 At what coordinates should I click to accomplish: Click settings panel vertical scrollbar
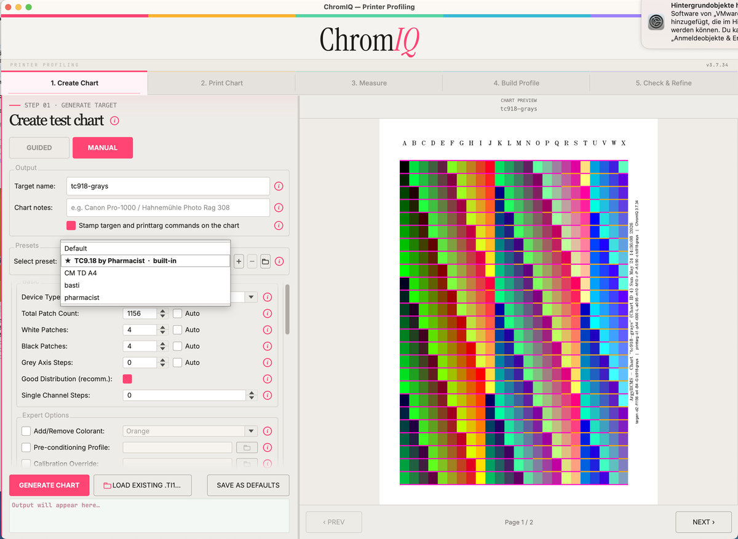click(287, 309)
